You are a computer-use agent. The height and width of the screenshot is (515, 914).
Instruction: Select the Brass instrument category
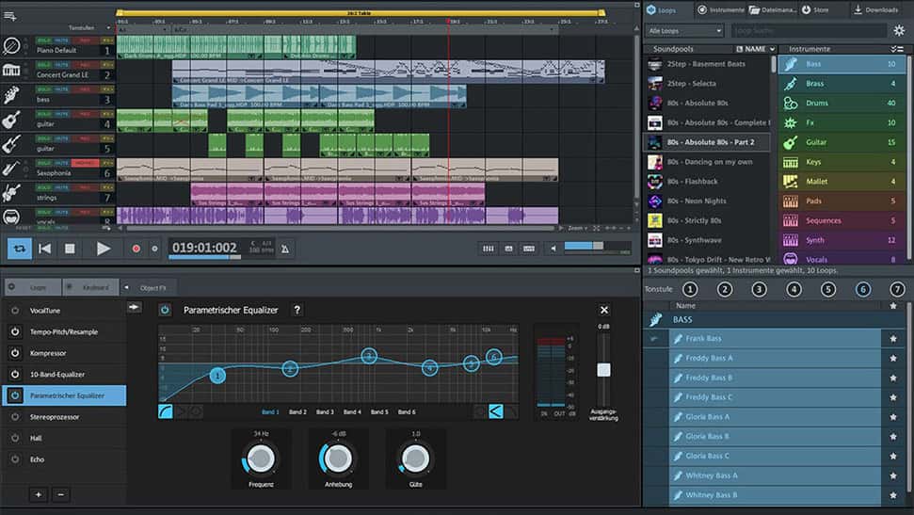tap(842, 84)
